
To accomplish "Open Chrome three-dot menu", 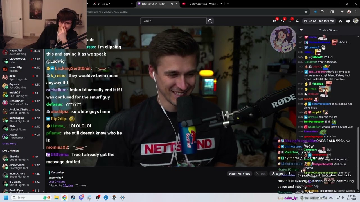I will (x=356, y=12).
